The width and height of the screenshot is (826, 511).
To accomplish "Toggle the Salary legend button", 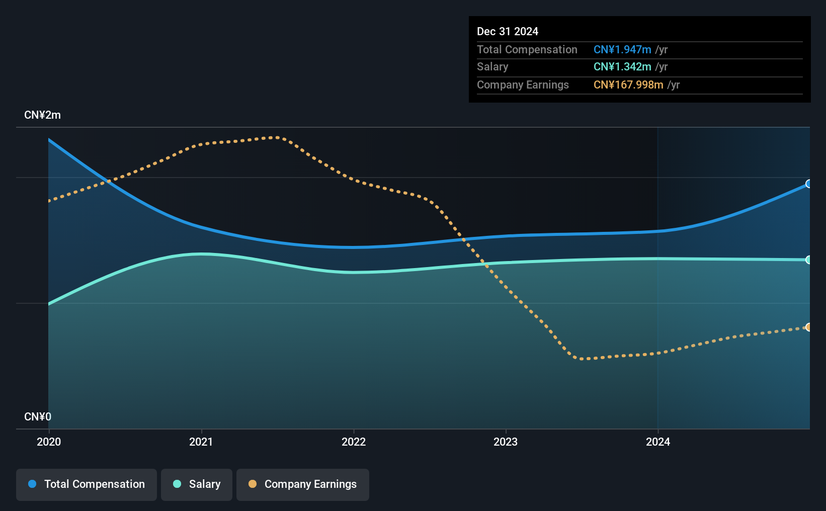I will 197,484.
